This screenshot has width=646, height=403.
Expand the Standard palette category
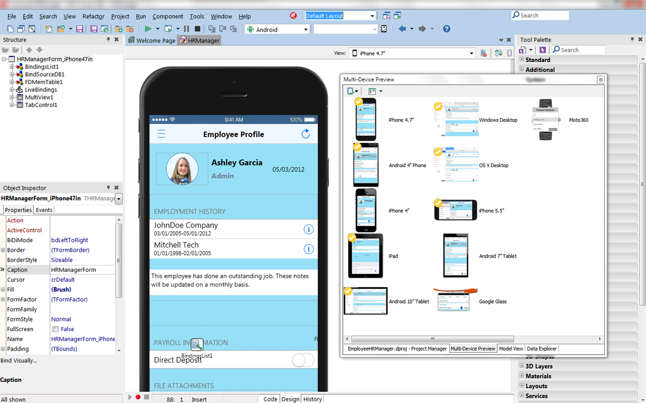[522, 60]
